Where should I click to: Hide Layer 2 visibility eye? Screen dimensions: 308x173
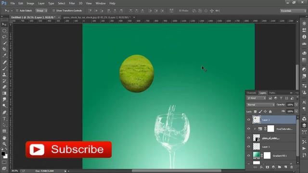(248, 120)
